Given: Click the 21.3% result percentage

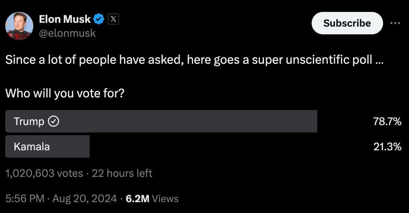Looking at the screenshot, I should pos(387,146).
